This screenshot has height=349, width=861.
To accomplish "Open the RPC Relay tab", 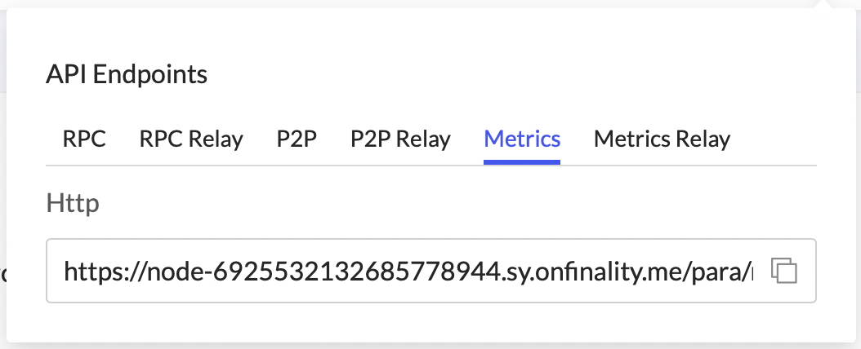I will pyautogui.click(x=191, y=139).
